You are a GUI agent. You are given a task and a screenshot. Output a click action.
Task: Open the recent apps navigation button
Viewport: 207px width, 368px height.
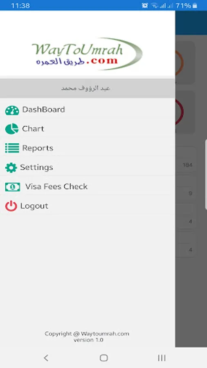tap(162, 358)
